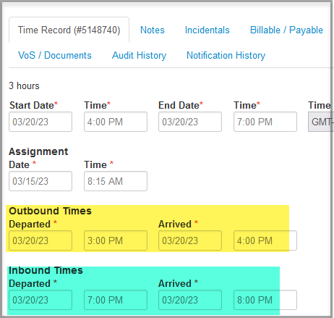The image size is (334, 318).
Task: Click the end Time field showing 7:00 PM
Action: point(265,122)
